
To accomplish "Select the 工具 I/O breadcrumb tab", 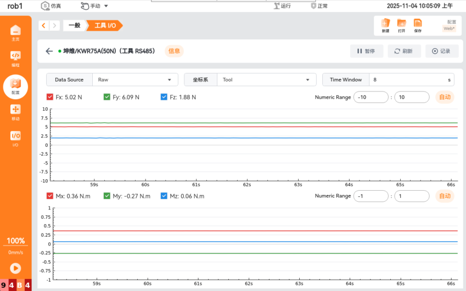I will (105, 26).
